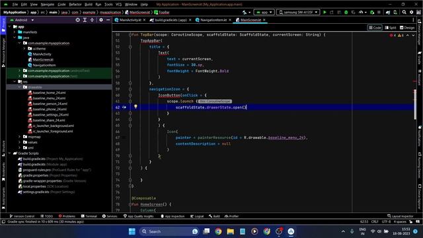Open Resource Manager side panel
Viewport: 423px width, 238px height.
3,53
